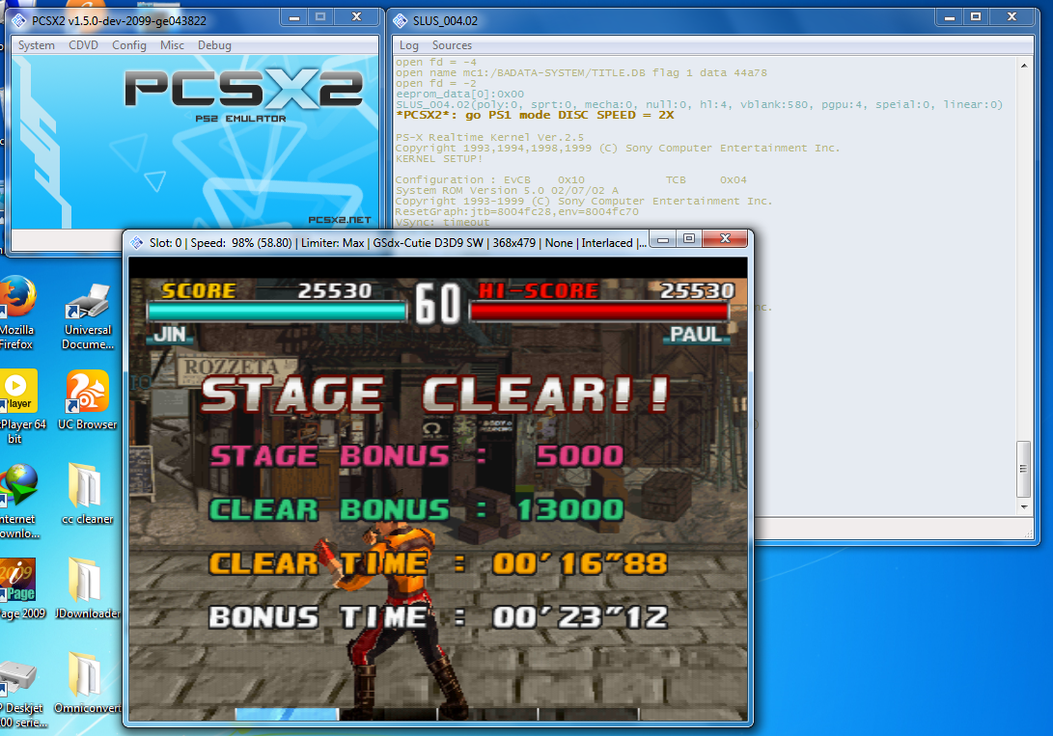Click the 'go PS1 mode DISC SPEED' log line

click(535, 116)
